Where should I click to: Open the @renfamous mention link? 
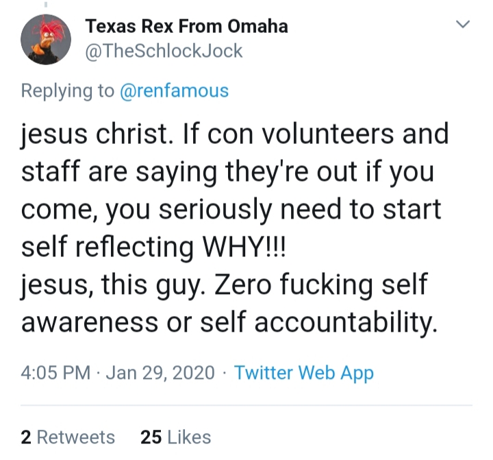tap(174, 90)
